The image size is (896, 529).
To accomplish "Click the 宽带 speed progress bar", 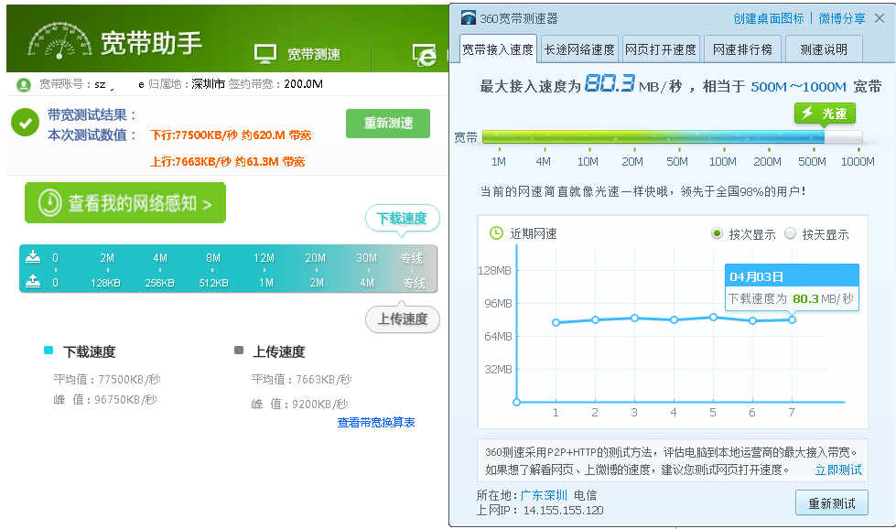I will (x=672, y=137).
